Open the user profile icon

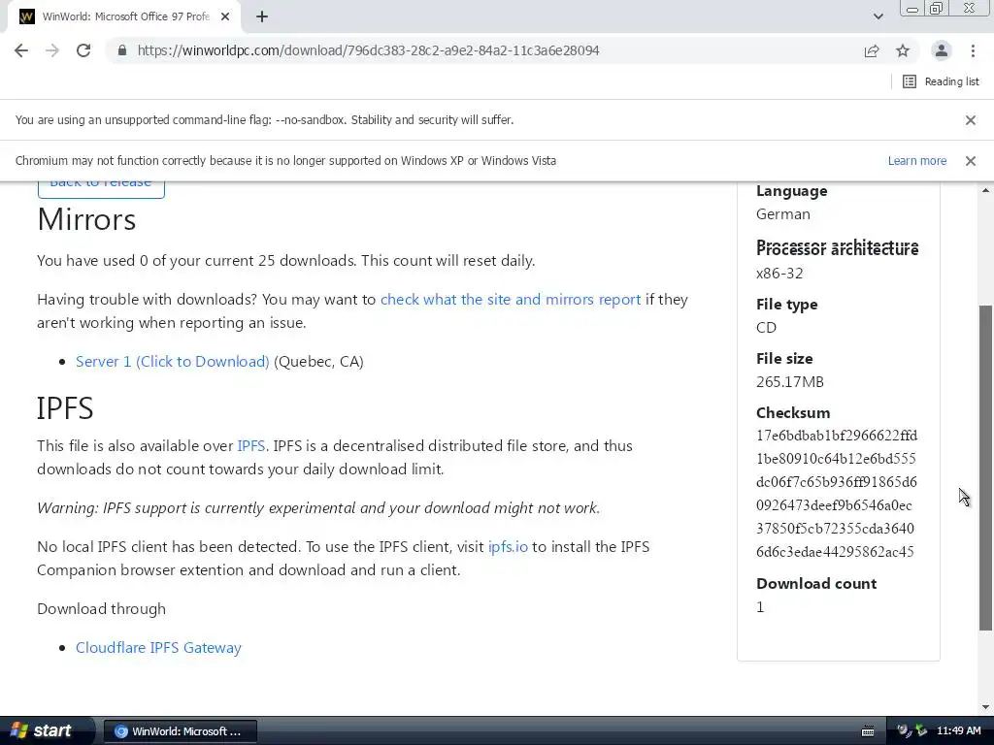click(x=942, y=50)
